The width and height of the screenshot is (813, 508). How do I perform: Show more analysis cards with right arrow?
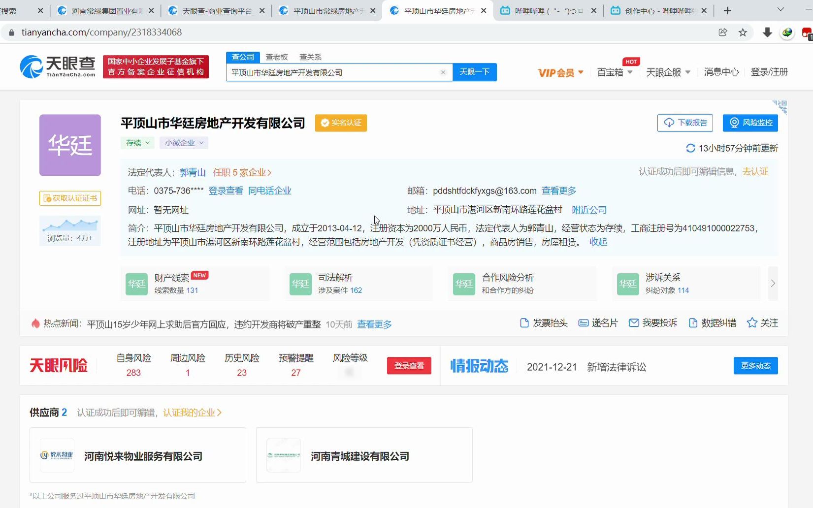pos(773,284)
